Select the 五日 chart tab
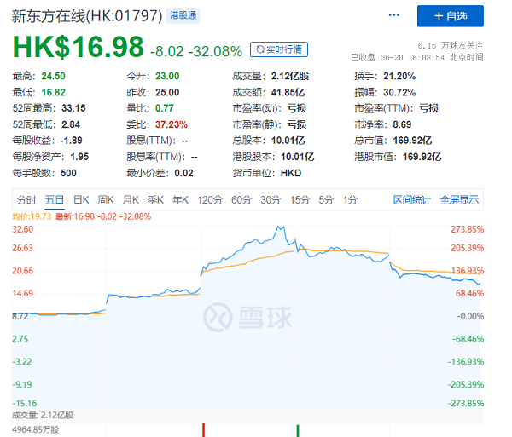 (x=55, y=200)
